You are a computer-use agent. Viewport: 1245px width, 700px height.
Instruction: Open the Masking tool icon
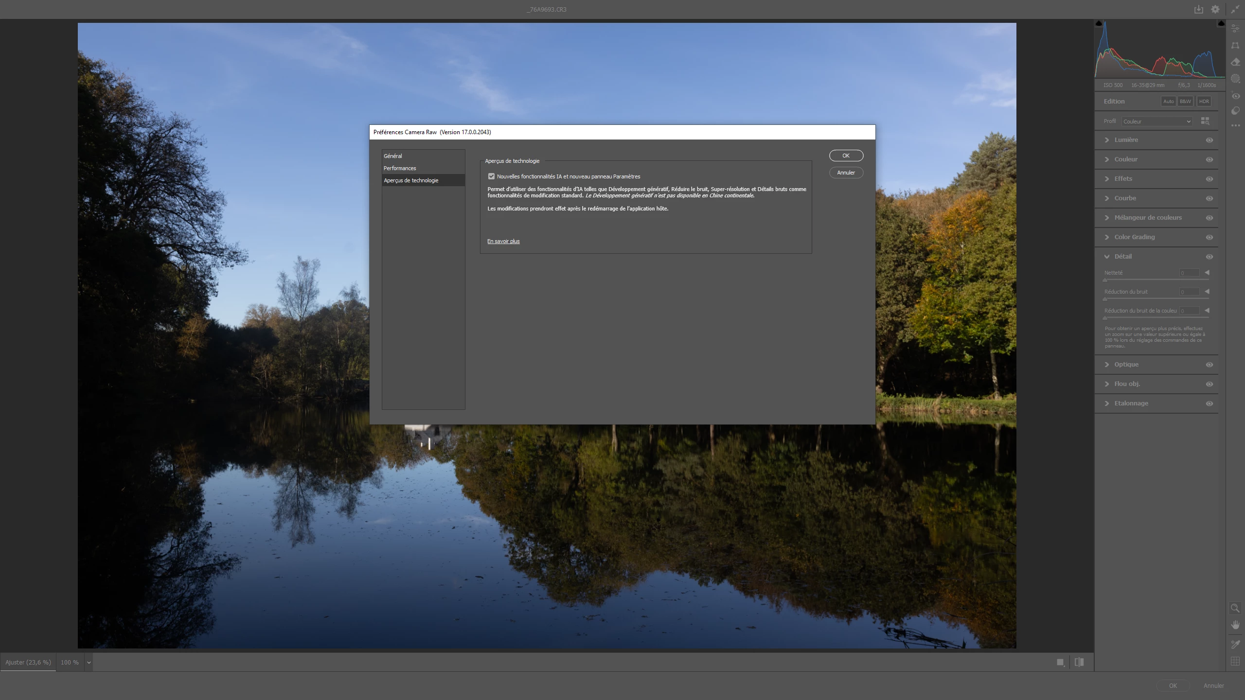tap(1235, 79)
